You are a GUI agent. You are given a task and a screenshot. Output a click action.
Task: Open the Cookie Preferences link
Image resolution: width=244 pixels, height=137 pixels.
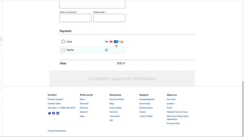pyautogui.click(x=57, y=131)
